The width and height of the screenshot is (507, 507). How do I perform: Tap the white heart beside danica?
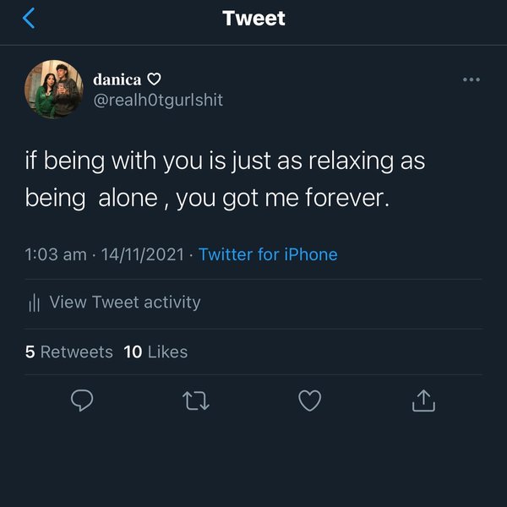click(x=154, y=79)
